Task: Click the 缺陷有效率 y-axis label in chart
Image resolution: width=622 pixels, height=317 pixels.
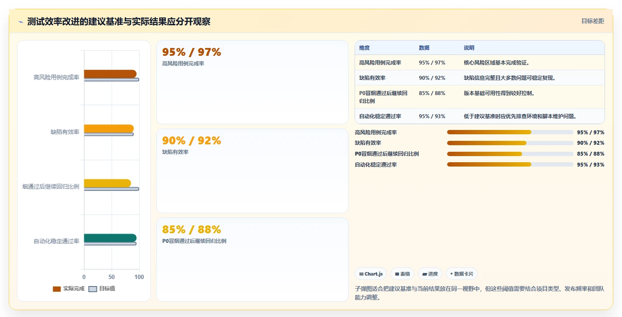Action: [x=65, y=132]
